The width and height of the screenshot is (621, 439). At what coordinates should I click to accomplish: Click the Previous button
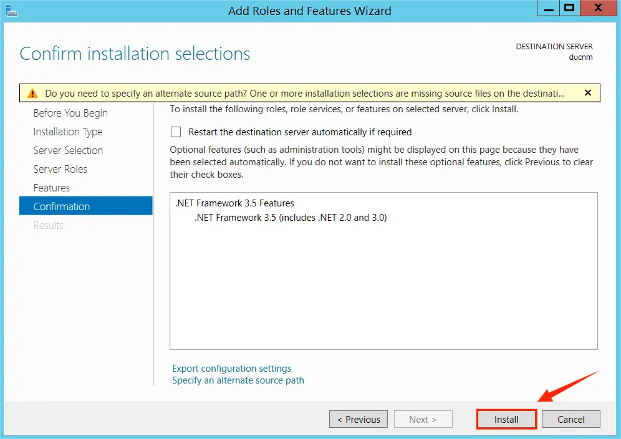point(358,418)
